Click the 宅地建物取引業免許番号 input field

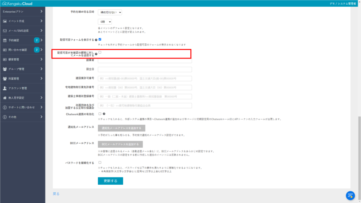(x=145, y=87)
